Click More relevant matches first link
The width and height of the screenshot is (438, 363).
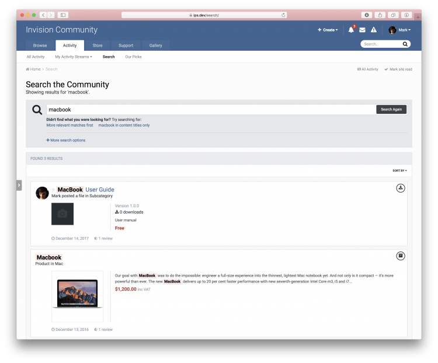[70, 125]
